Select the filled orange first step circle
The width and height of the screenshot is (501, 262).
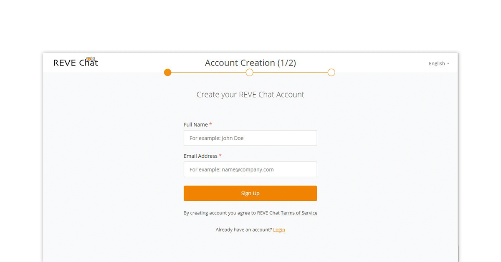167,73
